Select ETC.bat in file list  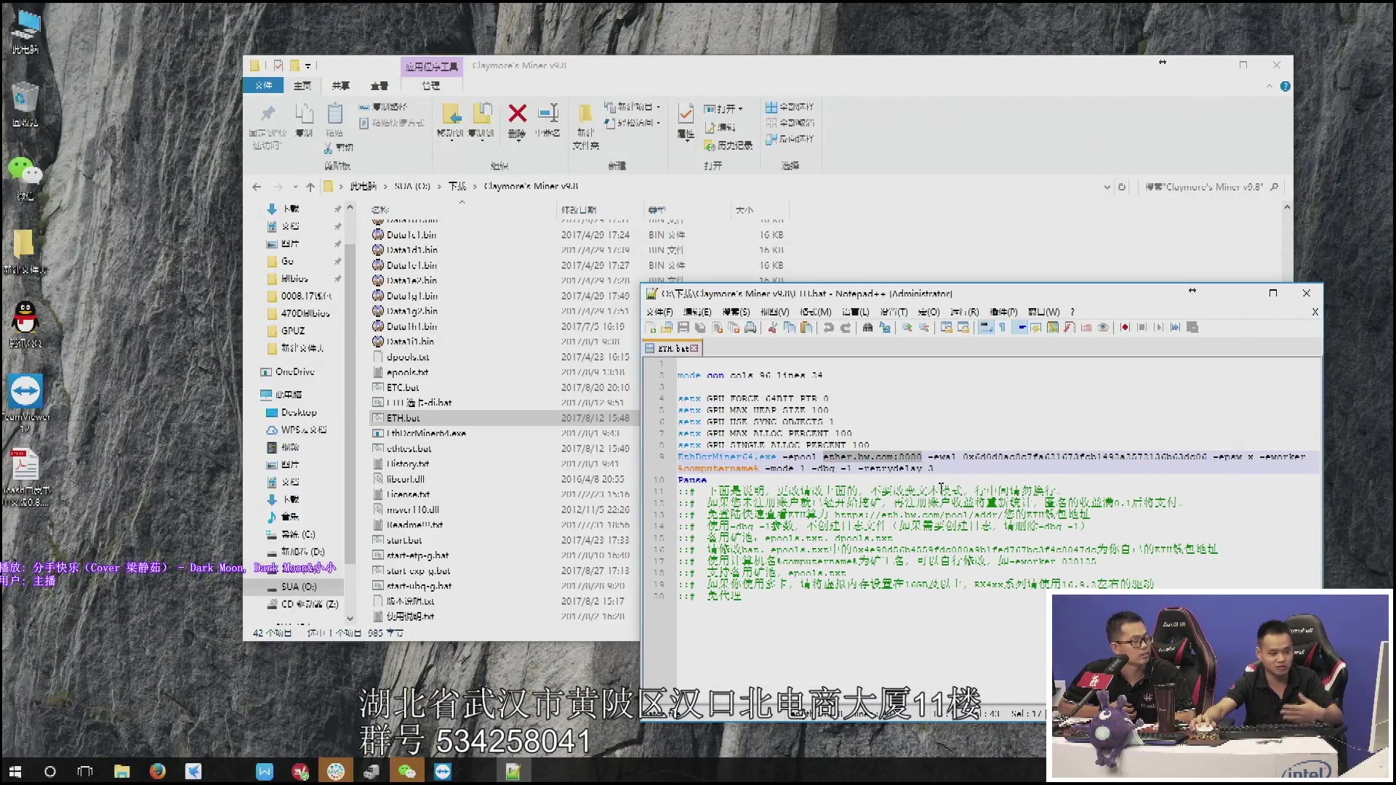[x=403, y=387]
